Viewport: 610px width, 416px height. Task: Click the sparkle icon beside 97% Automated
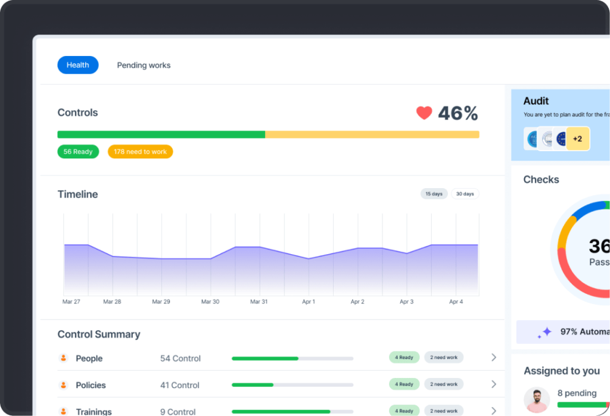click(x=544, y=332)
